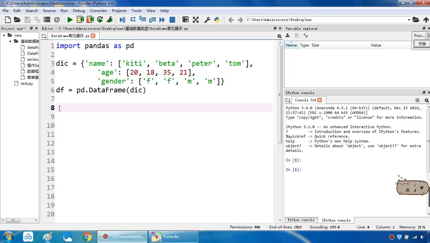Open the Consoles menu
Viewport: 430px width, 243px height.
[98, 10]
